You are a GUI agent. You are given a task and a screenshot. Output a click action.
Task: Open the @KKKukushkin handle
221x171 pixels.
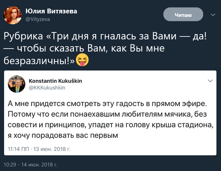pos(47,88)
